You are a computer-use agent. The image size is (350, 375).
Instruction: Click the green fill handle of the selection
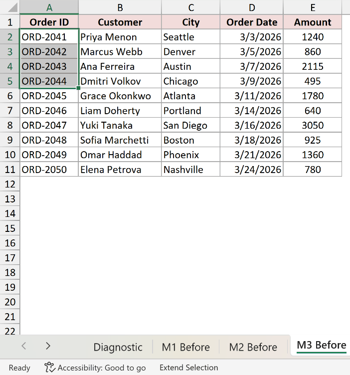[78, 88]
